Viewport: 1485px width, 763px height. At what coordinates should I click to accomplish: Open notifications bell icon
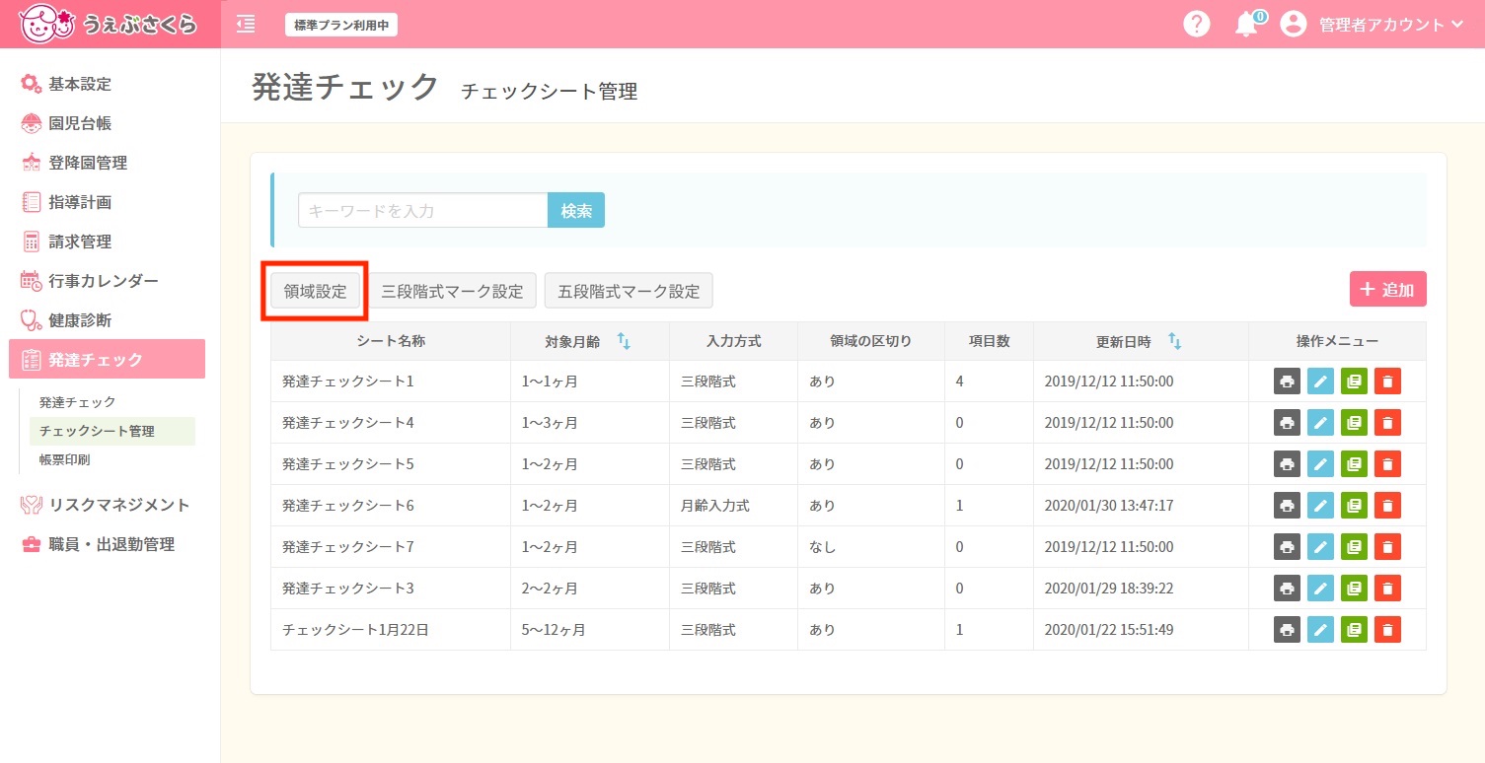click(1248, 25)
